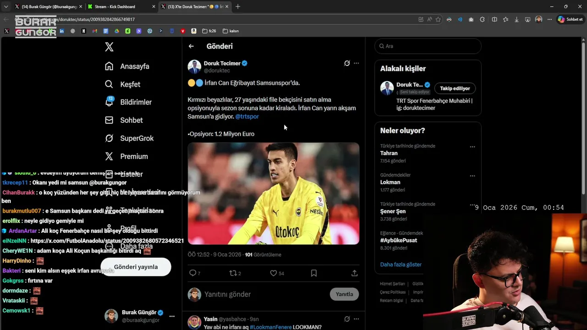
Task: Click Gönderi yayınla button
Action: pos(136,267)
